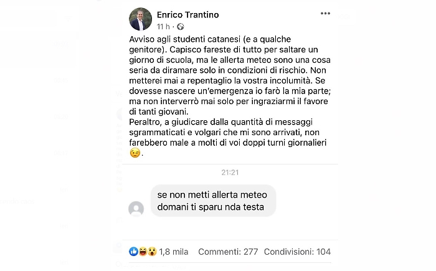The width and height of the screenshot is (436, 271).
Task: Open the 'Commenti: 277' comments
Action: point(228,252)
